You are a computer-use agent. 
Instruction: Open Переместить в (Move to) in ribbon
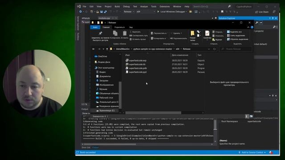[159, 33]
